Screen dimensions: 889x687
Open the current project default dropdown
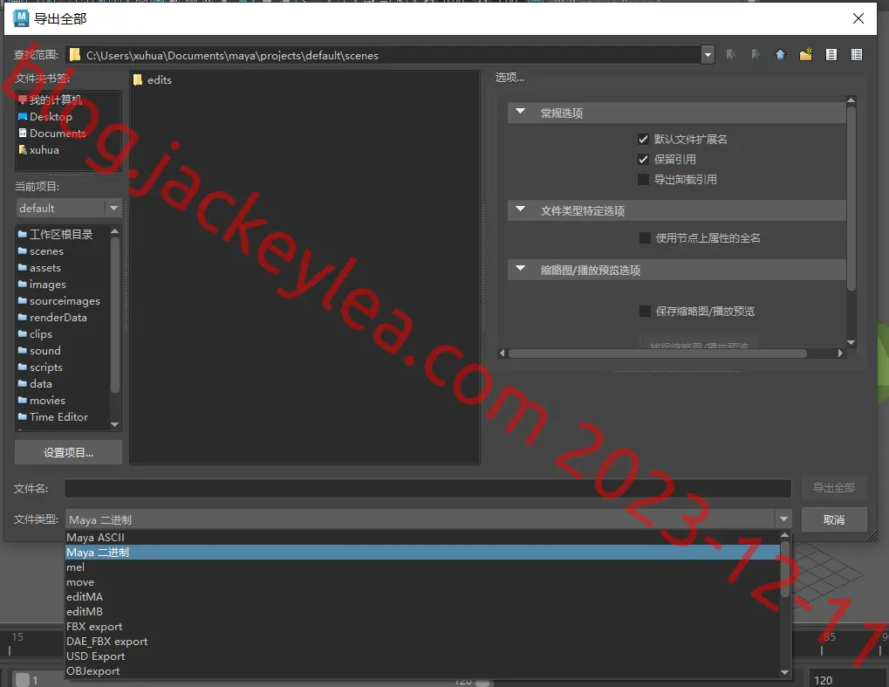point(69,209)
